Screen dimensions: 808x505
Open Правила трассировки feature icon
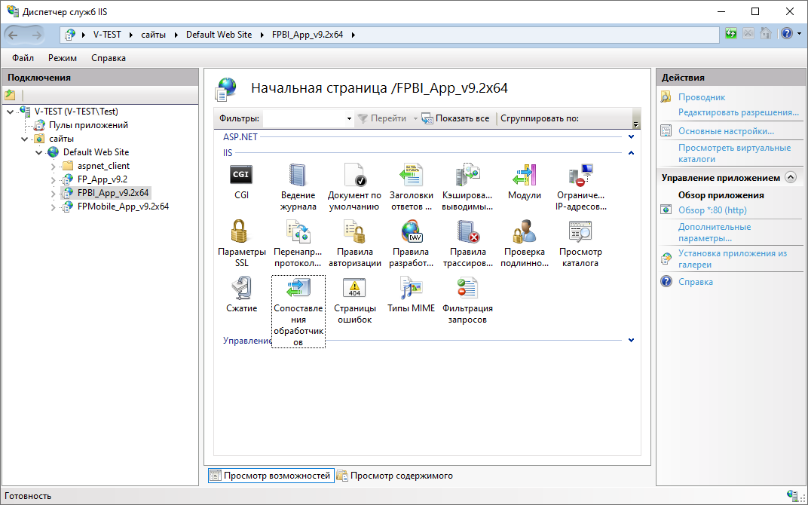[467, 231]
